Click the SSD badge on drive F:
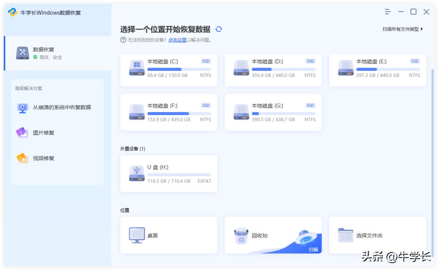 coord(205,105)
